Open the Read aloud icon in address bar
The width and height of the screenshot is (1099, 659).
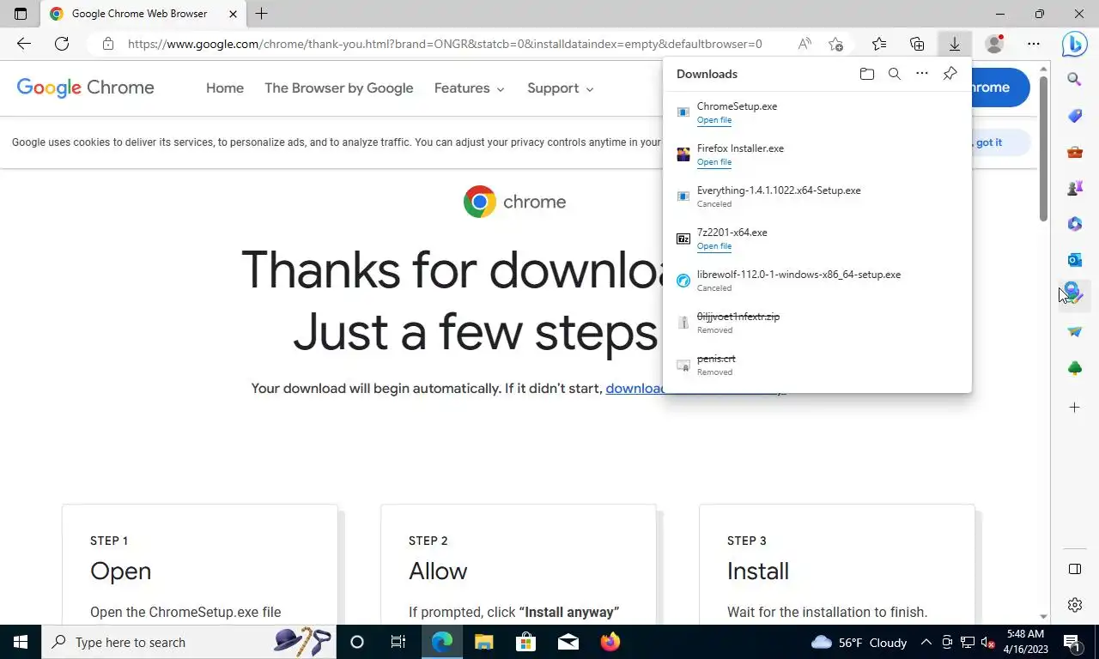pyautogui.click(x=805, y=44)
